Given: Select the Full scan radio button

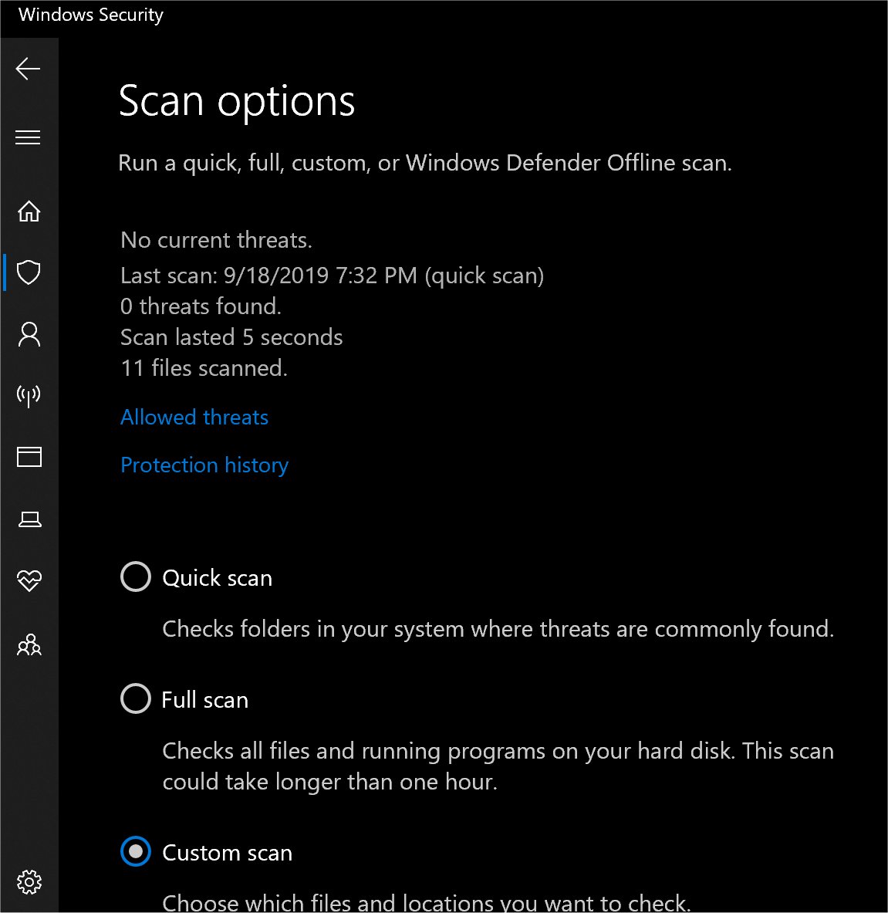Looking at the screenshot, I should pos(135,698).
